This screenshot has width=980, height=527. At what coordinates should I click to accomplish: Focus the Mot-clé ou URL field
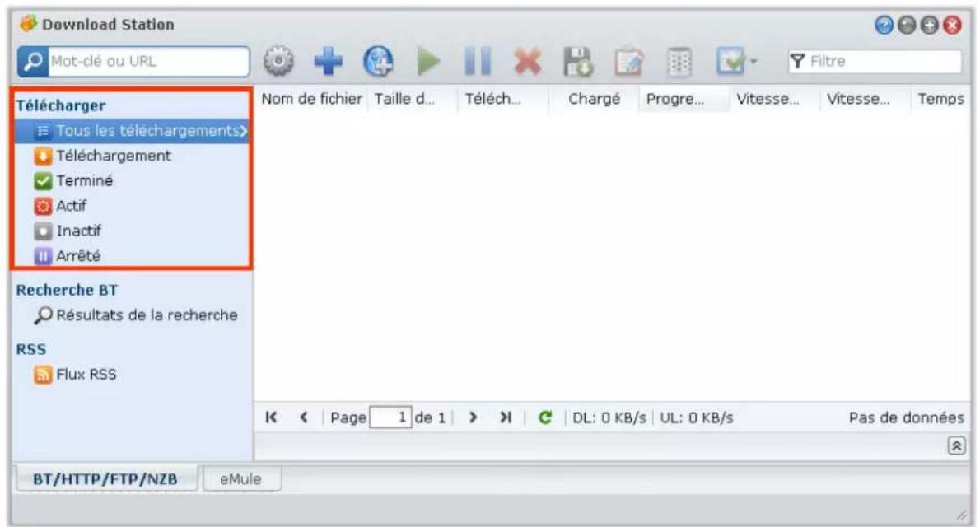pyautogui.click(x=149, y=61)
